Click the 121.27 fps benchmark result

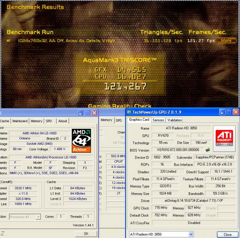click(x=201, y=41)
